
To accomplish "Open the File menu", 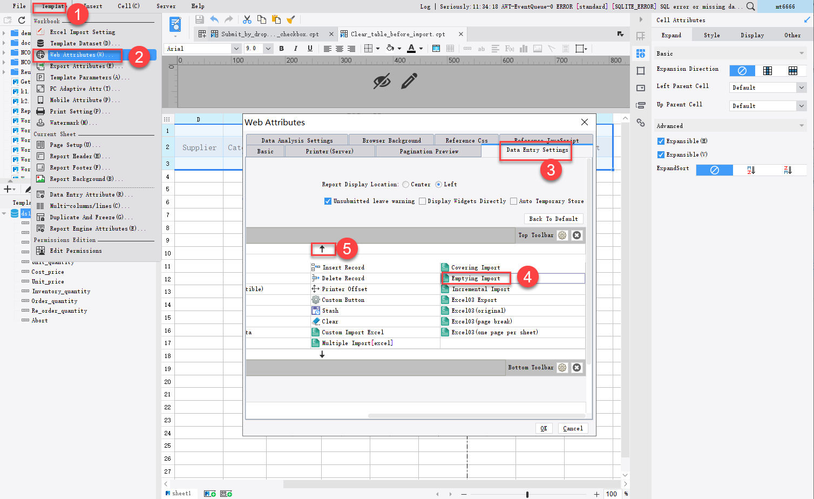I will pos(19,6).
